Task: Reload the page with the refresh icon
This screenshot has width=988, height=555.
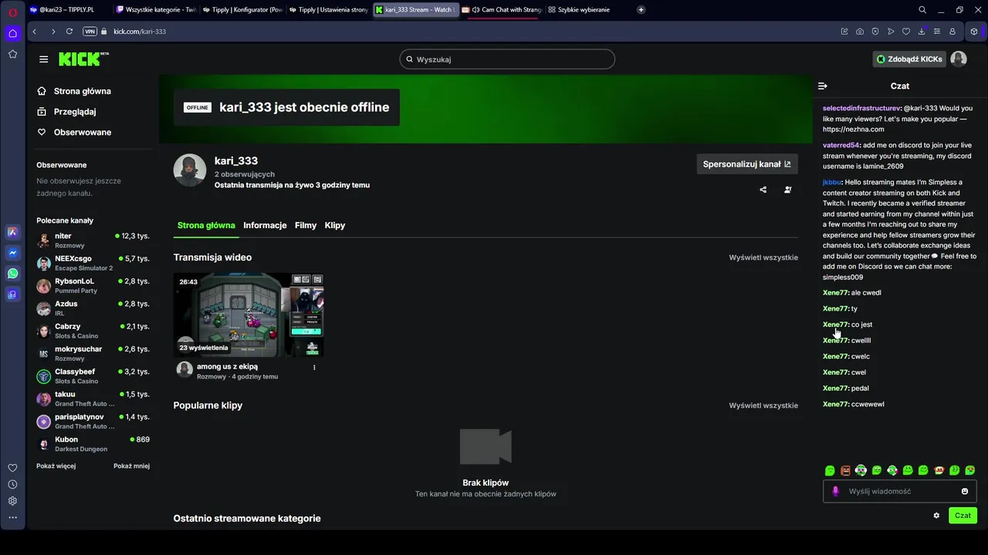Action: pos(69,32)
